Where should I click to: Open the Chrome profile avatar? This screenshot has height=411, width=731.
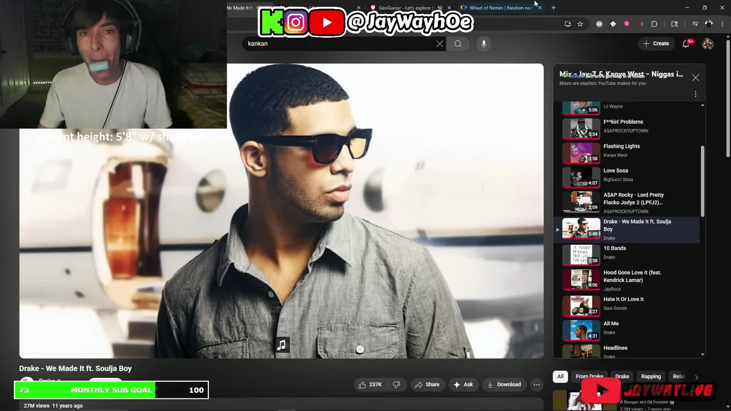pyautogui.click(x=709, y=24)
